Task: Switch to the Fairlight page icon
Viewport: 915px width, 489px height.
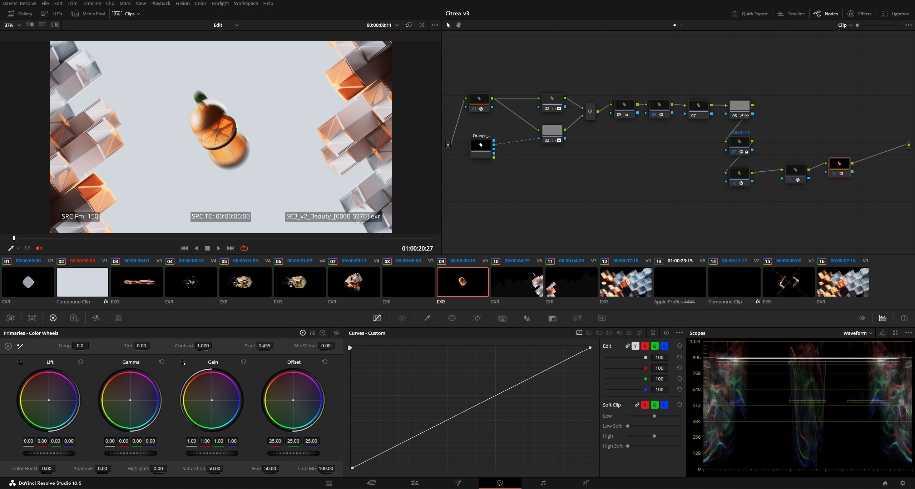Action: pyautogui.click(x=543, y=483)
